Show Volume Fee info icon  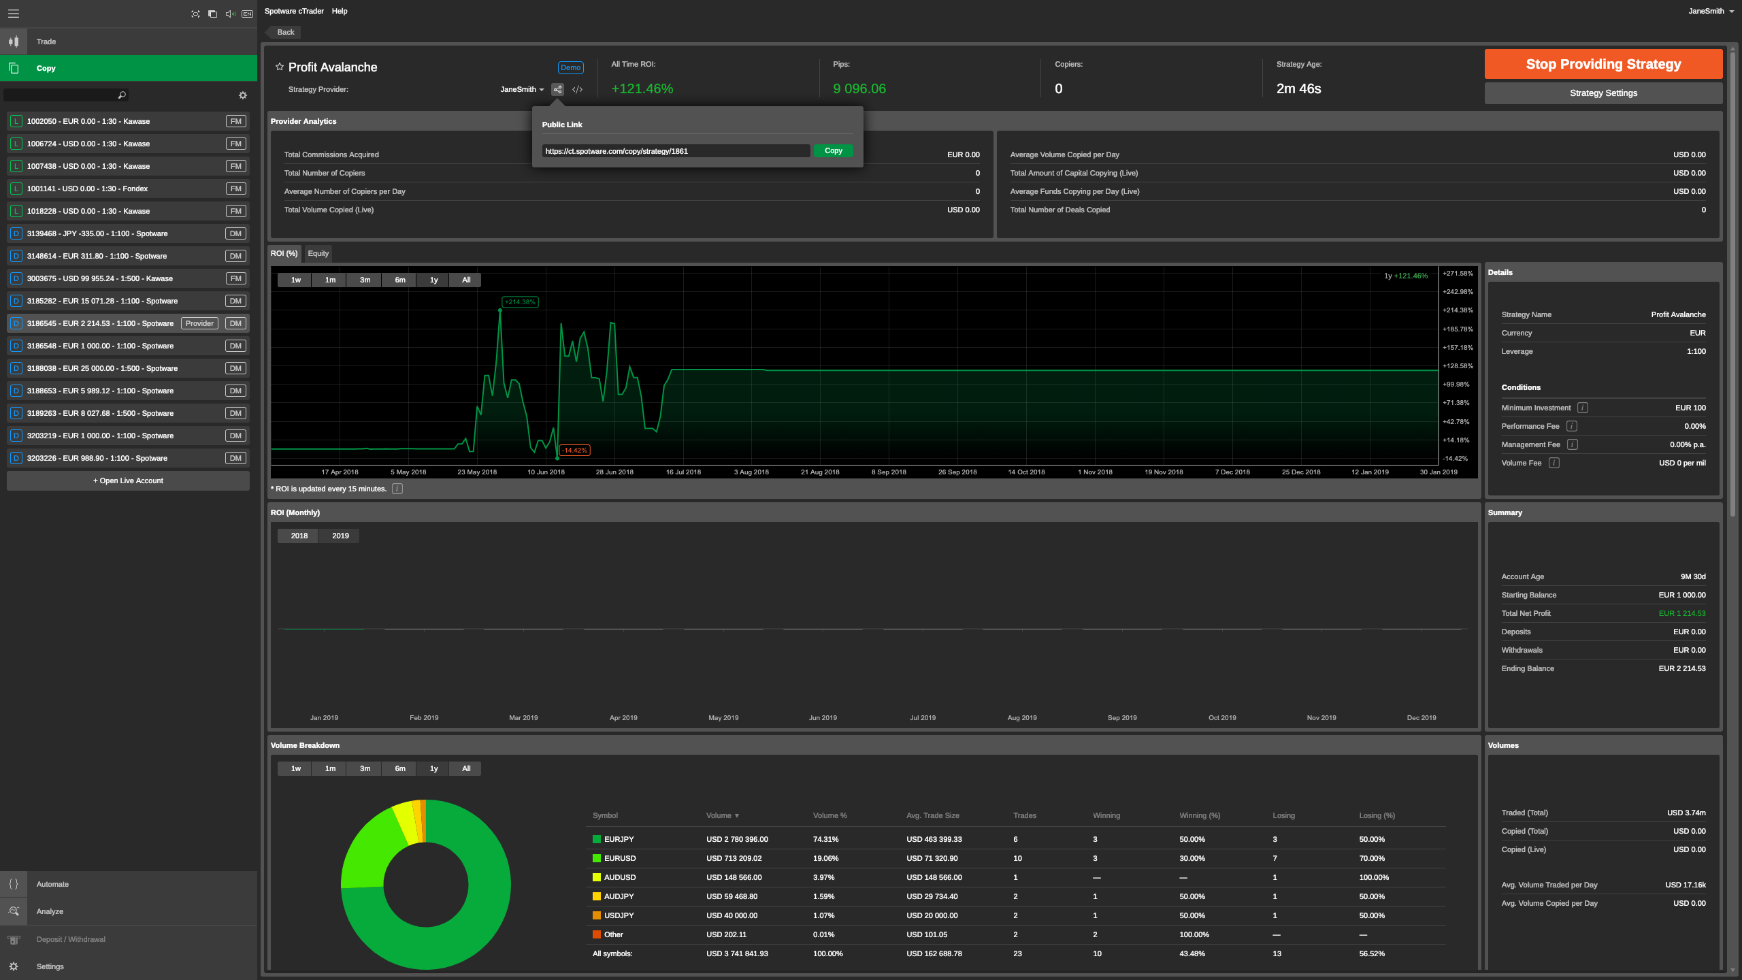1554,463
